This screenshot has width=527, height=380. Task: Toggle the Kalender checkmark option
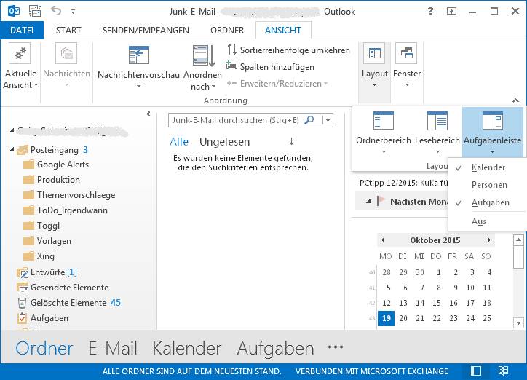click(x=488, y=167)
